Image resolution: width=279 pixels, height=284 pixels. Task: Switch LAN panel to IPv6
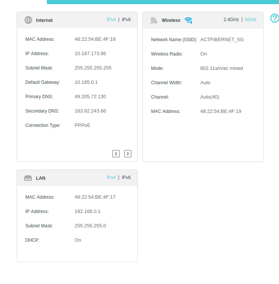(x=126, y=177)
